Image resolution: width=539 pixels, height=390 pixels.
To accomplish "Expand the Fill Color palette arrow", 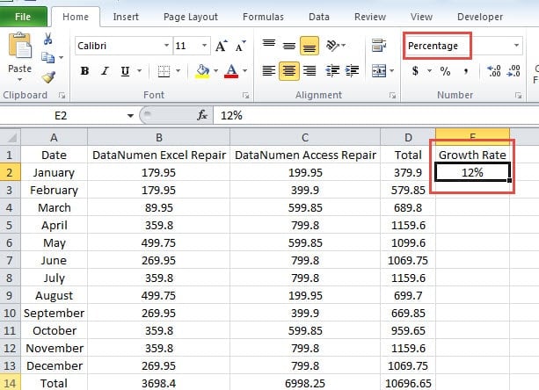I will [216, 71].
